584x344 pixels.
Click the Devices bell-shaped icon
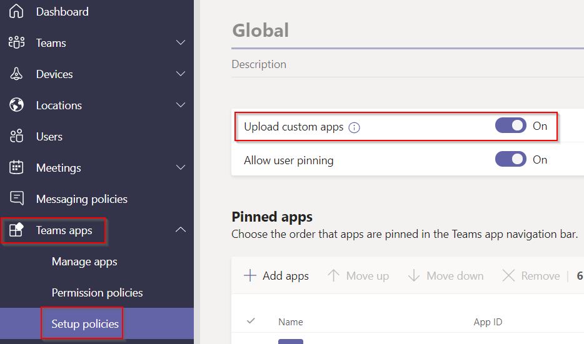[x=16, y=74]
